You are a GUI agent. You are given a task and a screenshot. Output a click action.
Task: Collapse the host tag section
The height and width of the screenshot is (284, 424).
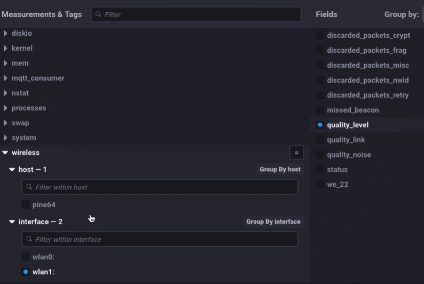tap(12, 170)
